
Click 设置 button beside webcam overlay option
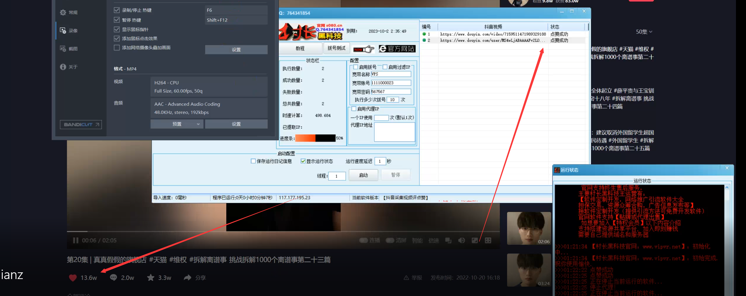pos(236,50)
